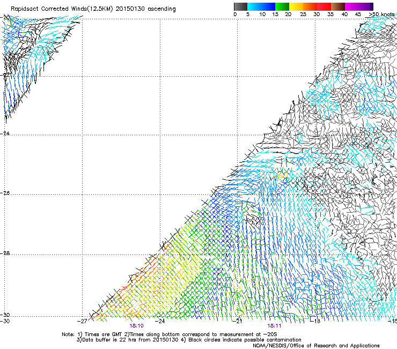Click the purple time label '18:11'
397x349 pixels.
(x=274, y=326)
